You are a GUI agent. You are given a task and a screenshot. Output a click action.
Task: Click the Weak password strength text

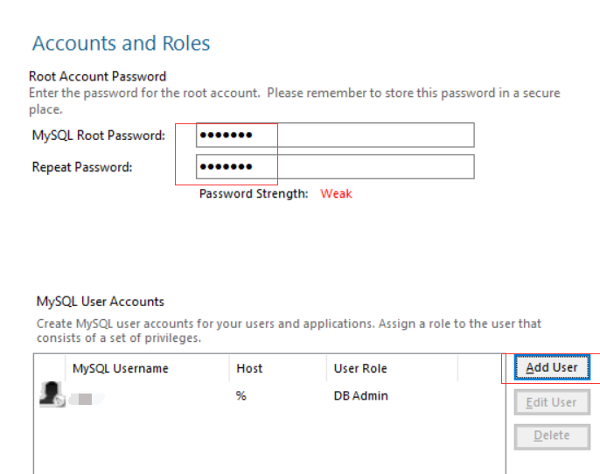(336, 193)
